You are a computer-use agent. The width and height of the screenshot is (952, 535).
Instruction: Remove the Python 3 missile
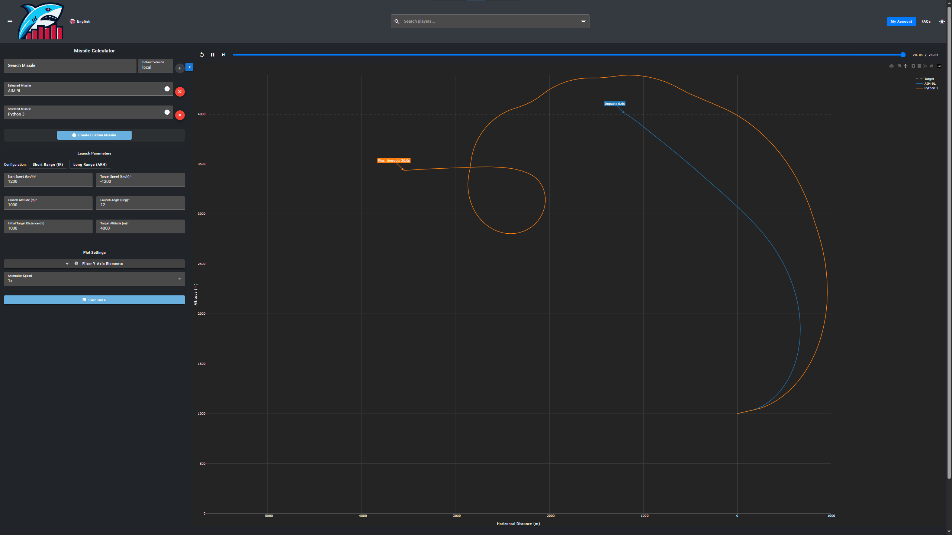[180, 115]
